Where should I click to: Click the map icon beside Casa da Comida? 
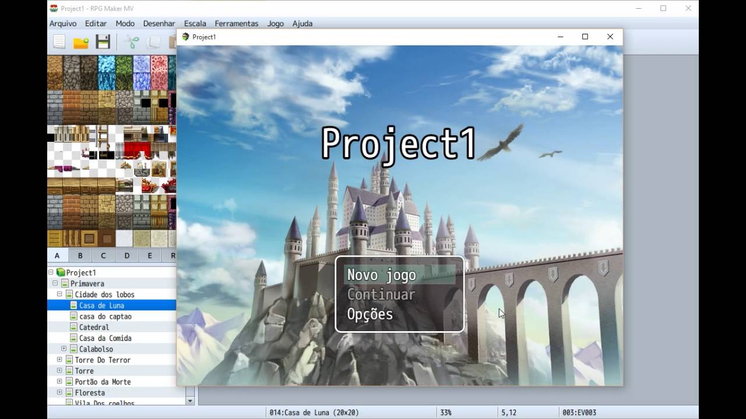point(74,338)
